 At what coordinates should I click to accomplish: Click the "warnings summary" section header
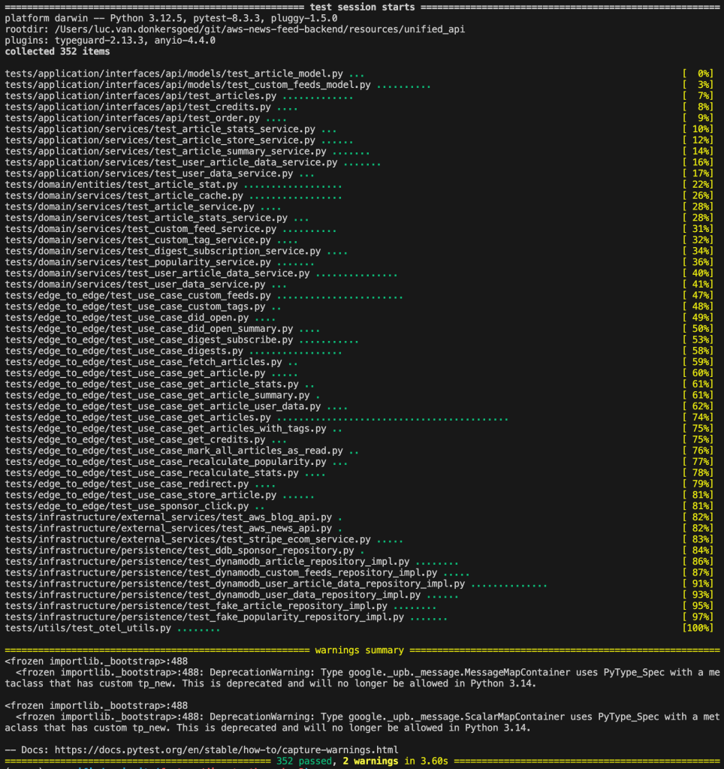[x=360, y=650]
